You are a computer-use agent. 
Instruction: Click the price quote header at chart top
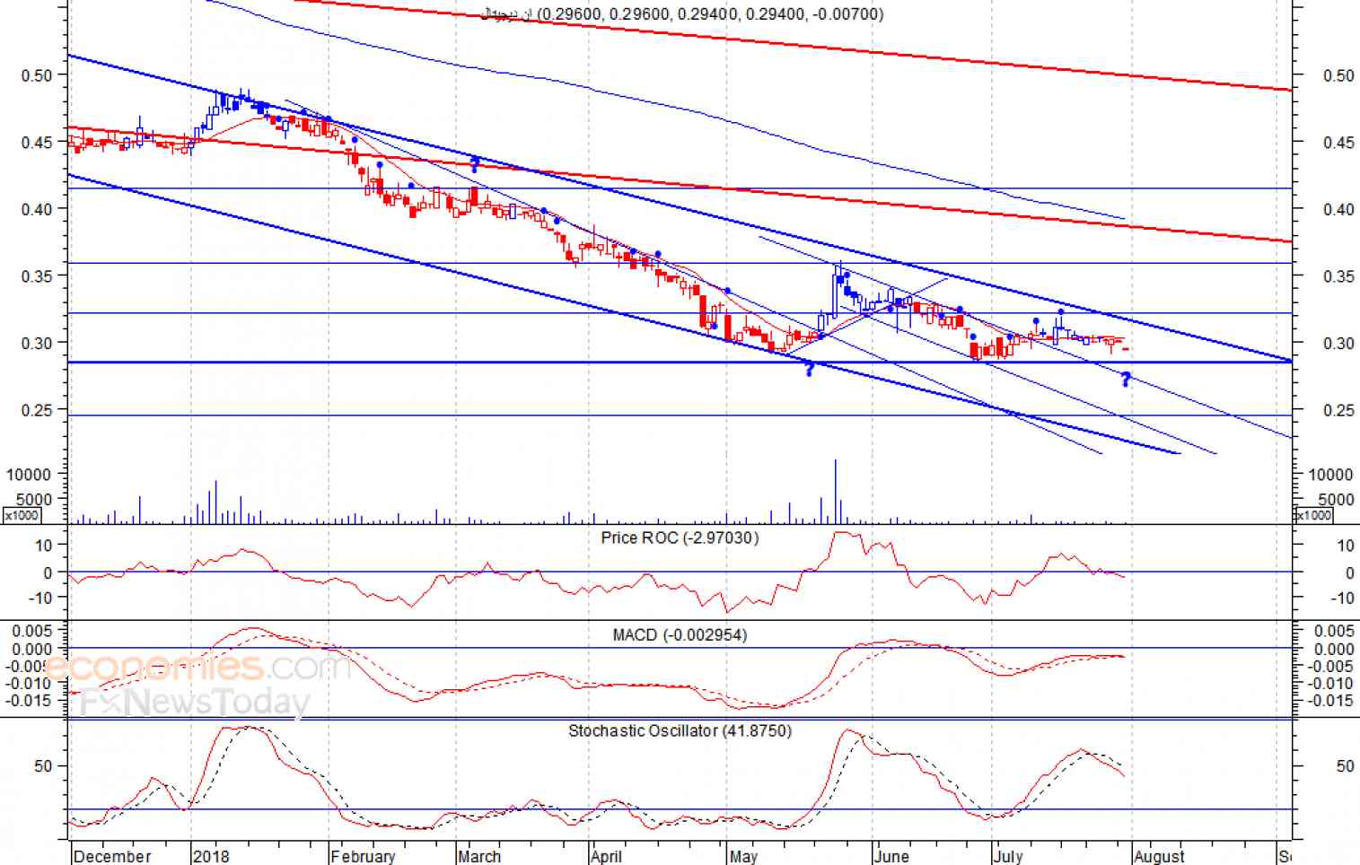[682, 14]
